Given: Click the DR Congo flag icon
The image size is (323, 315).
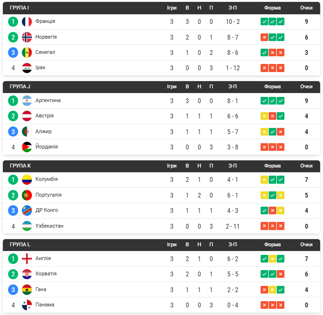Looking at the screenshot, I should click(27, 210).
